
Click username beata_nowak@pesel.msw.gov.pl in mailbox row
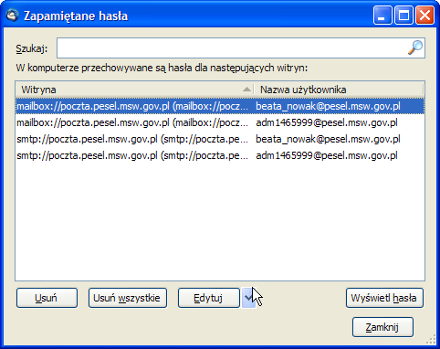328,106
